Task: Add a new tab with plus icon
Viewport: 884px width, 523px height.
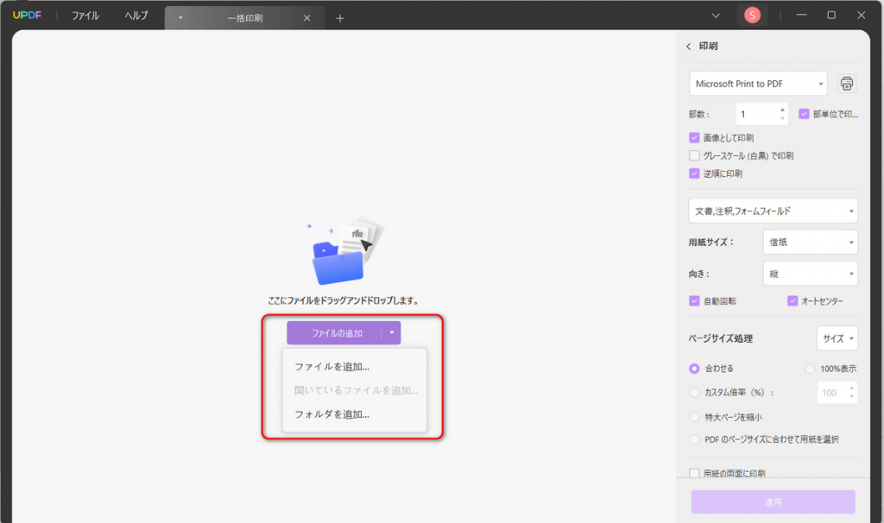Action: click(x=340, y=18)
